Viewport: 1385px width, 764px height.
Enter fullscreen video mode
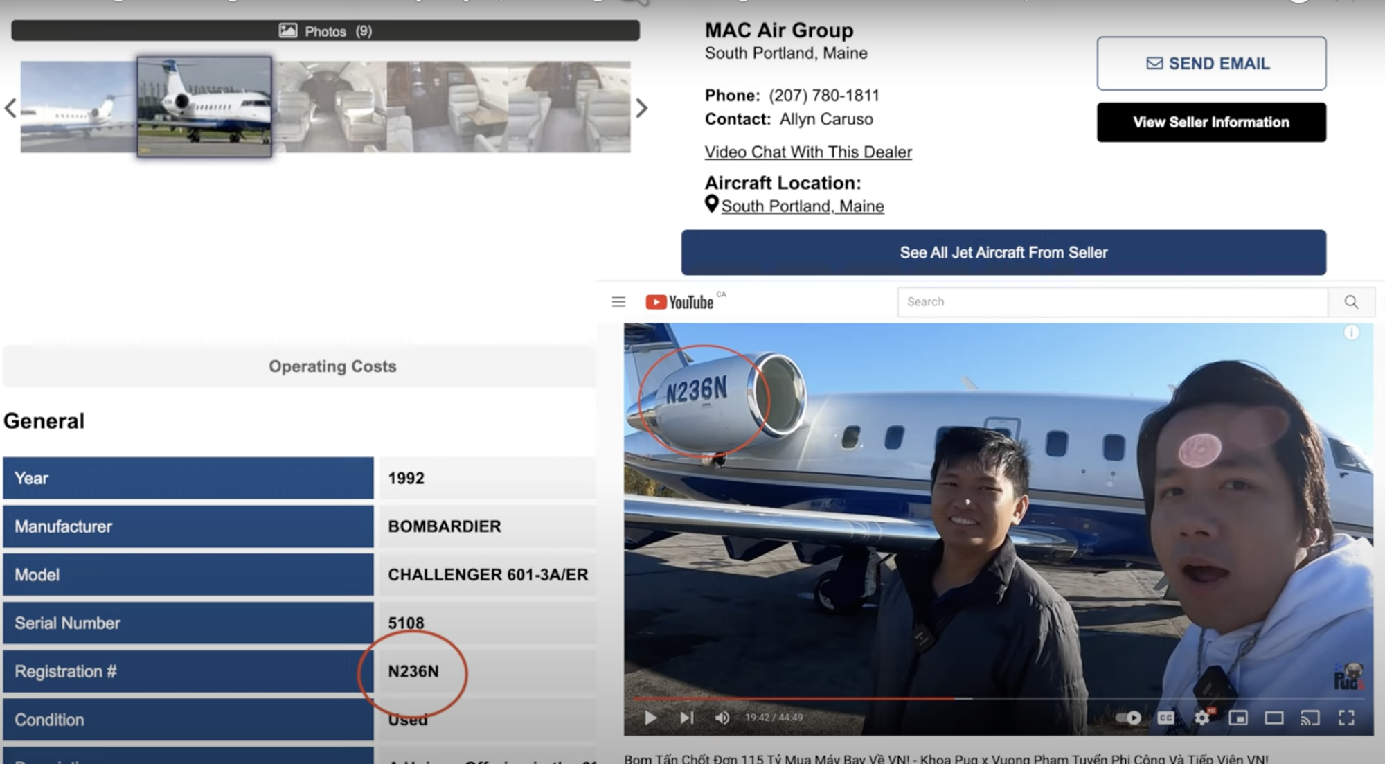[1346, 718]
